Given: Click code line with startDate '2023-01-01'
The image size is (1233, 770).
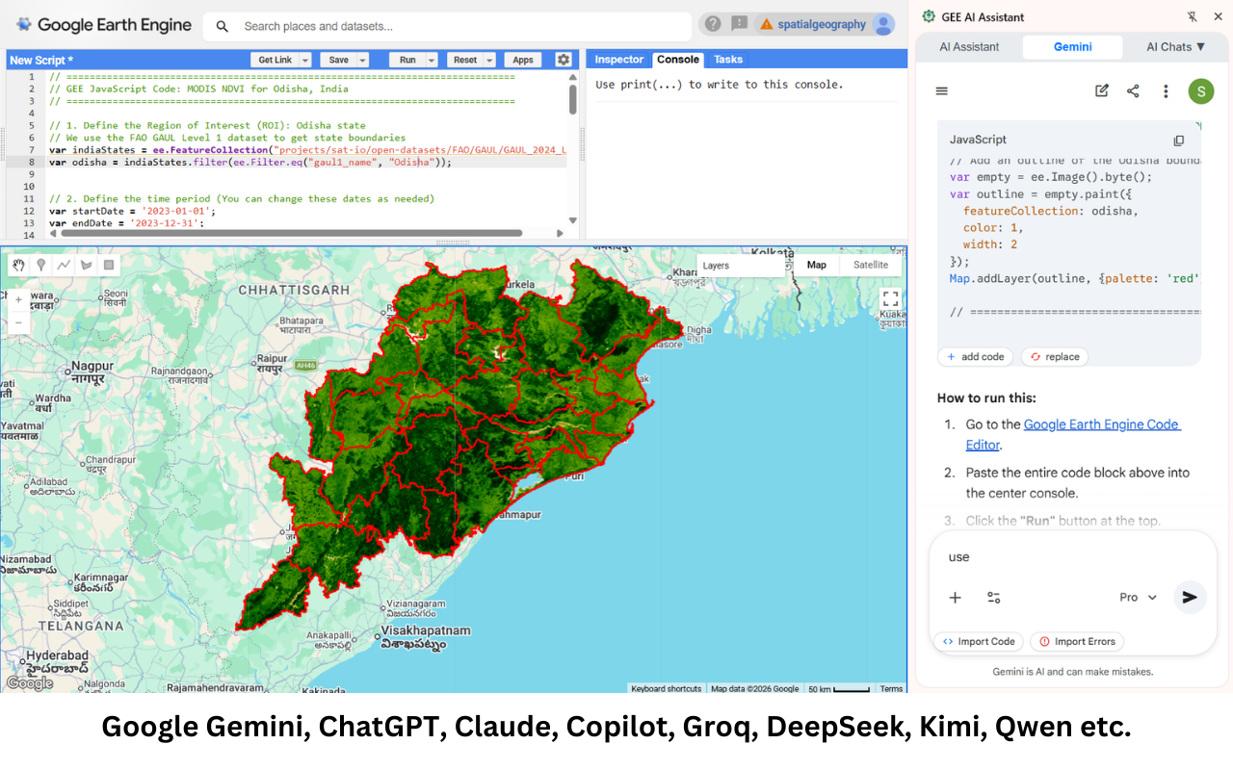Looking at the screenshot, I should [x=133, y=211].
